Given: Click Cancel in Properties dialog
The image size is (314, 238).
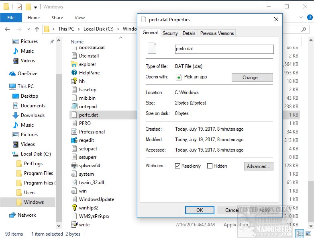Looking at the screenshot, I should (232, 210).
